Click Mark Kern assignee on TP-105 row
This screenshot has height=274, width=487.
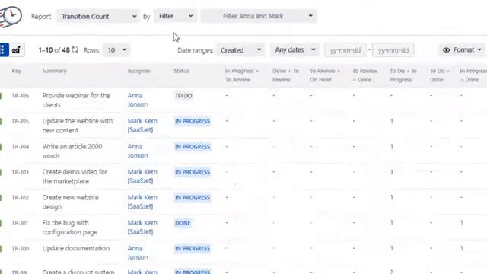(x=142, y=126)
